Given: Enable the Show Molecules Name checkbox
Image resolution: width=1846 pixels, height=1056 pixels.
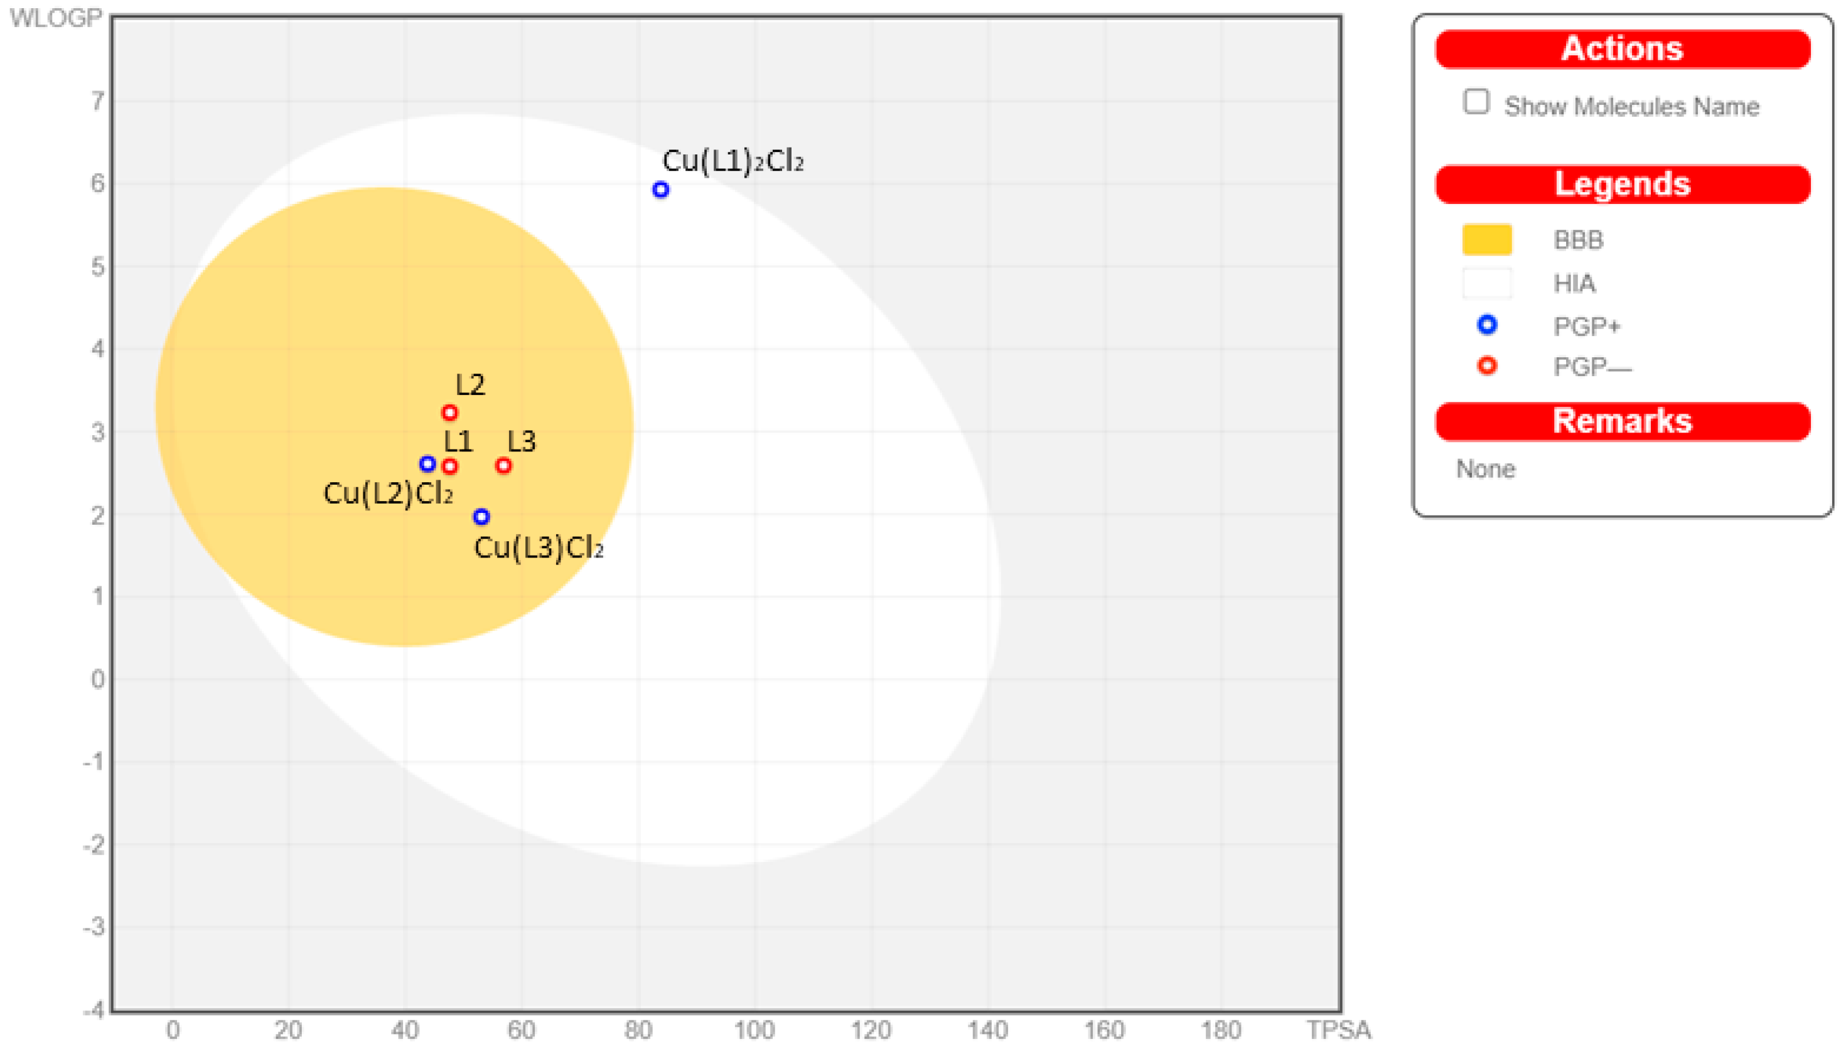Looking at the screenshot, I should [x=1476, y=102].
